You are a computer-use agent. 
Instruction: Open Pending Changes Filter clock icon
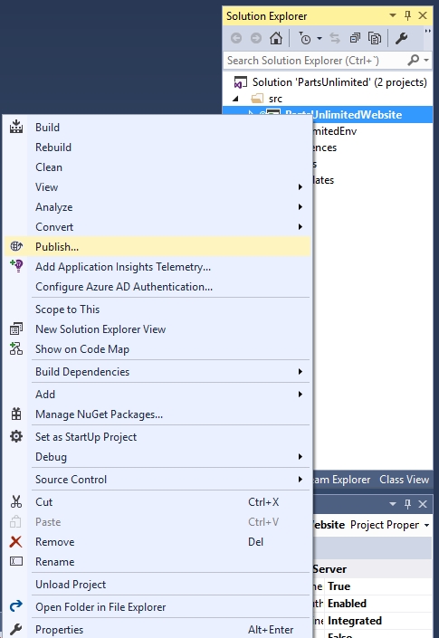point(305,38)
